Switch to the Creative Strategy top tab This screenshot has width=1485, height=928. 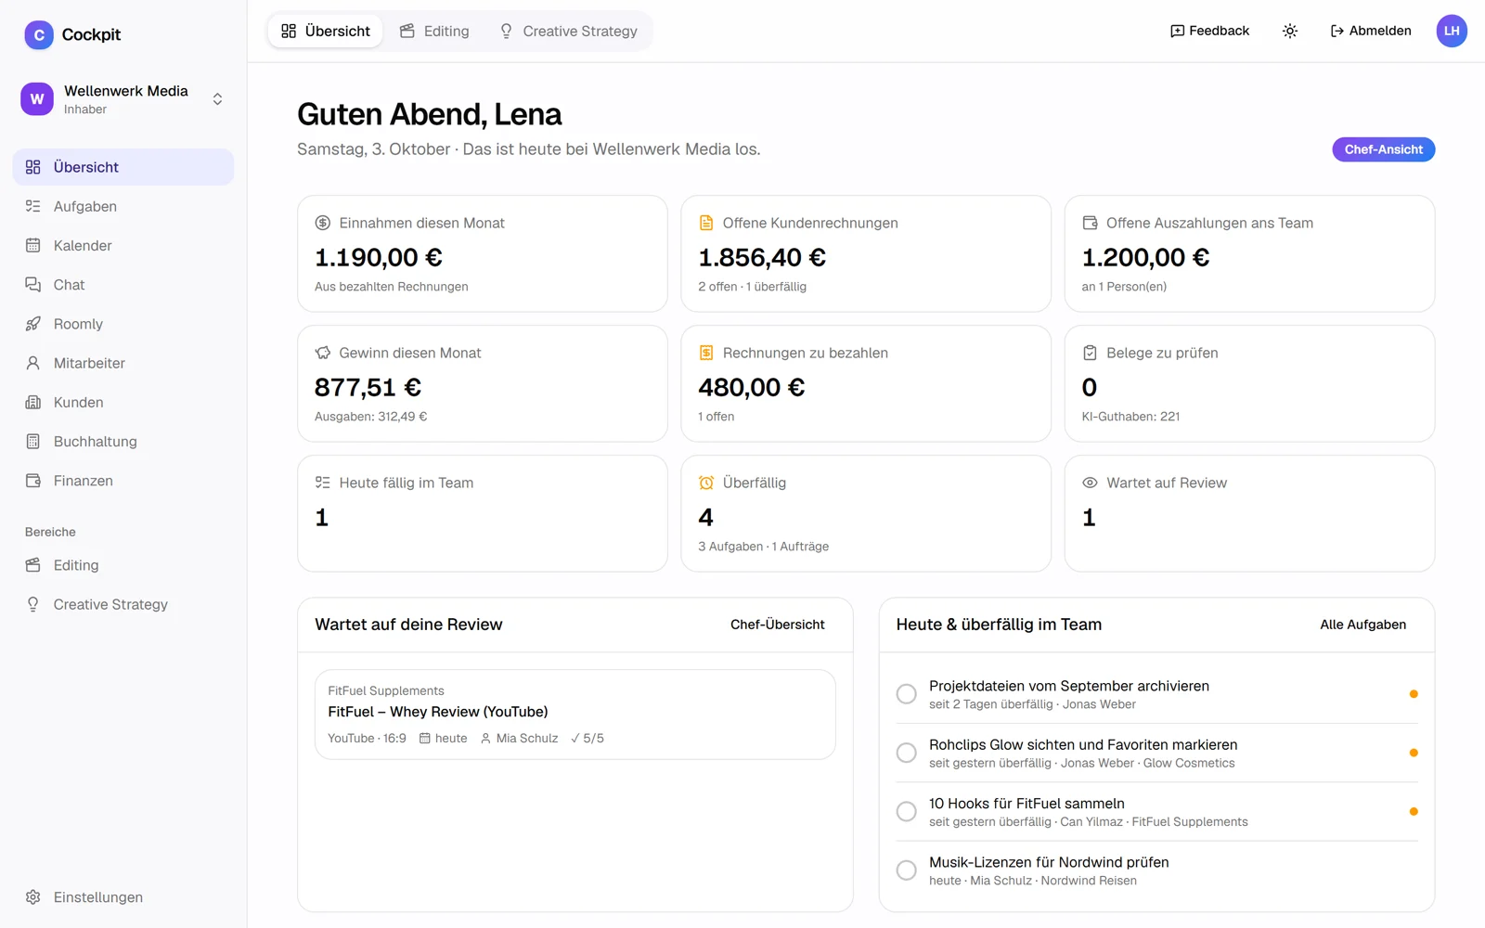(x=568, y=31)
